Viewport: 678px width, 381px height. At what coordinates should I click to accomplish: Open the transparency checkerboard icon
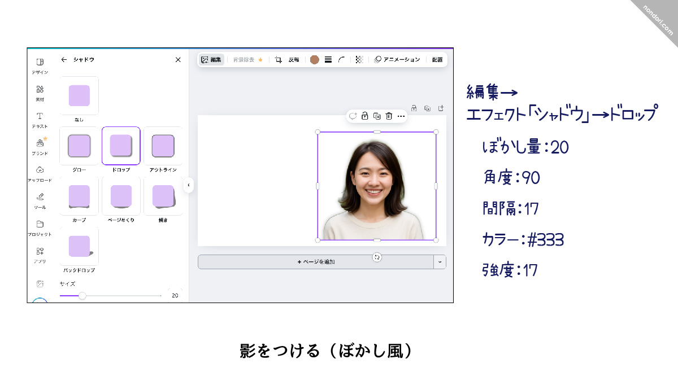point(359,60)
